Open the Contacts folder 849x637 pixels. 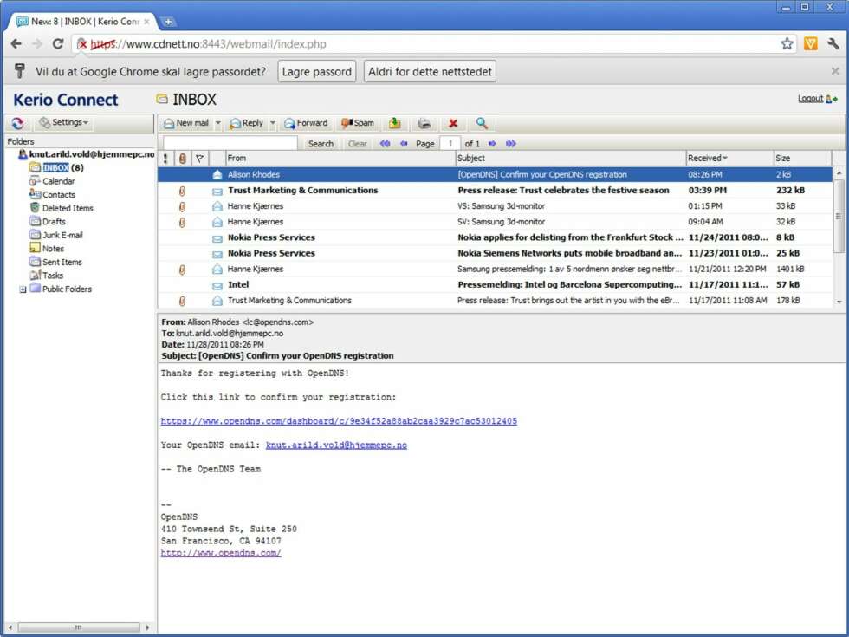pos(53,194)
